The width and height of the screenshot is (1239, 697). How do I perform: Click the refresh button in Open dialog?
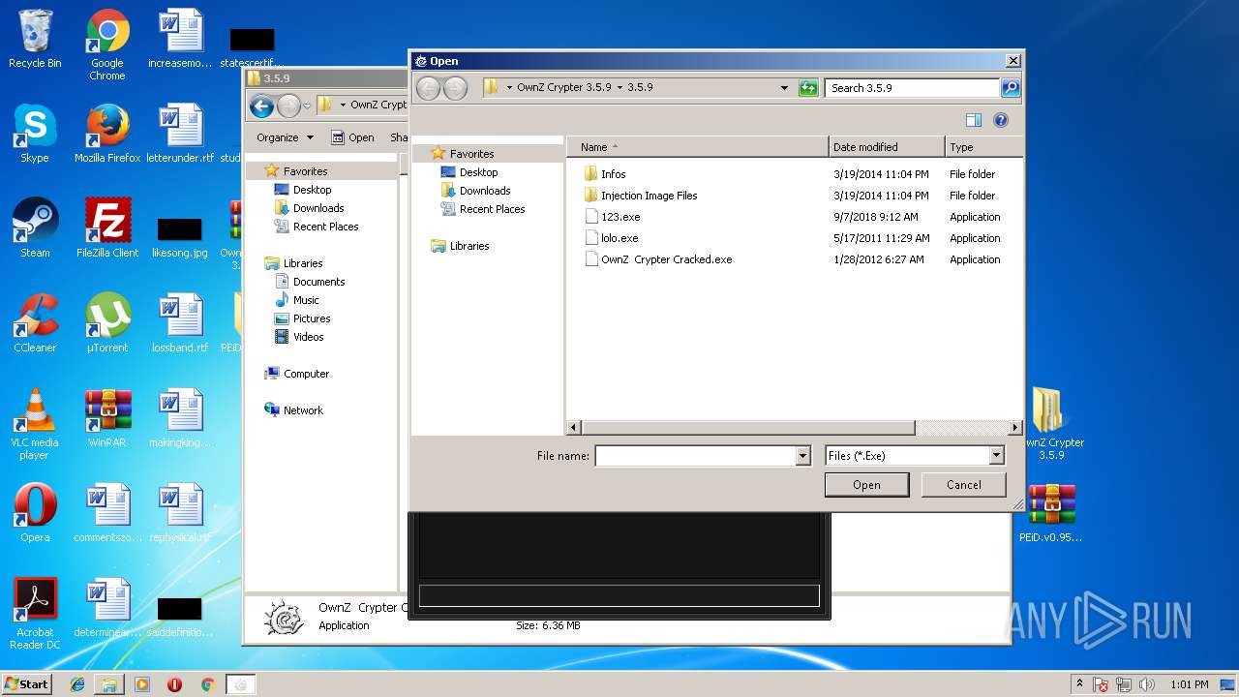click(808, 88)
